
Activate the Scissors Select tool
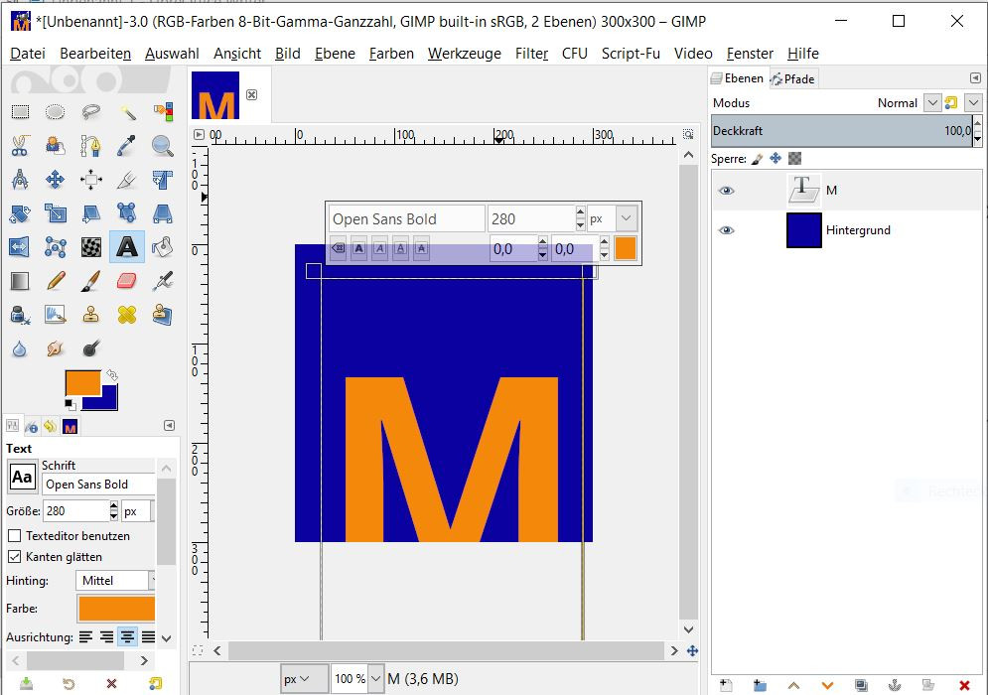pyautogui.click(x=20, y=146)
